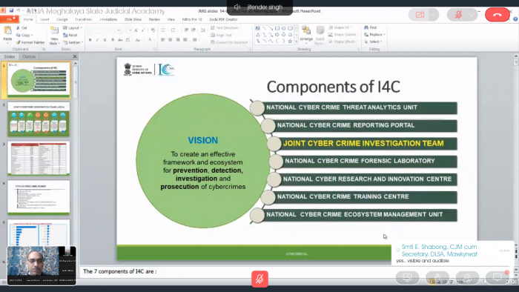Toggle text shadow formatting
The width and height of the screenshot is (519, 292).
coord(113,40)
